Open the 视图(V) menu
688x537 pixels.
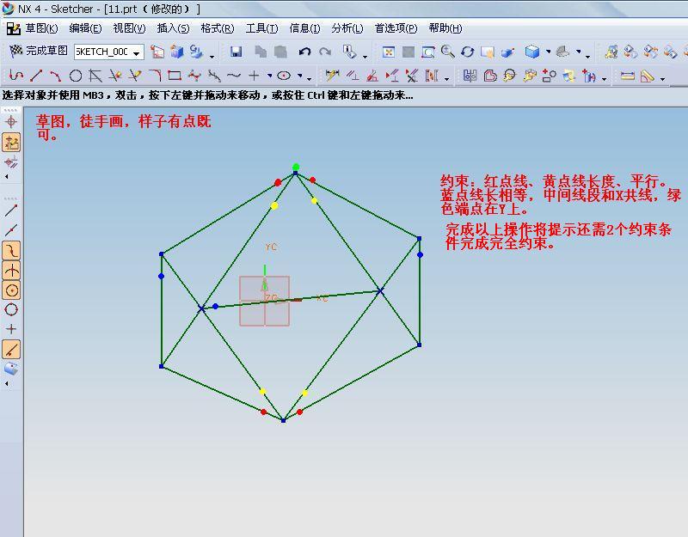pos(130,28)
